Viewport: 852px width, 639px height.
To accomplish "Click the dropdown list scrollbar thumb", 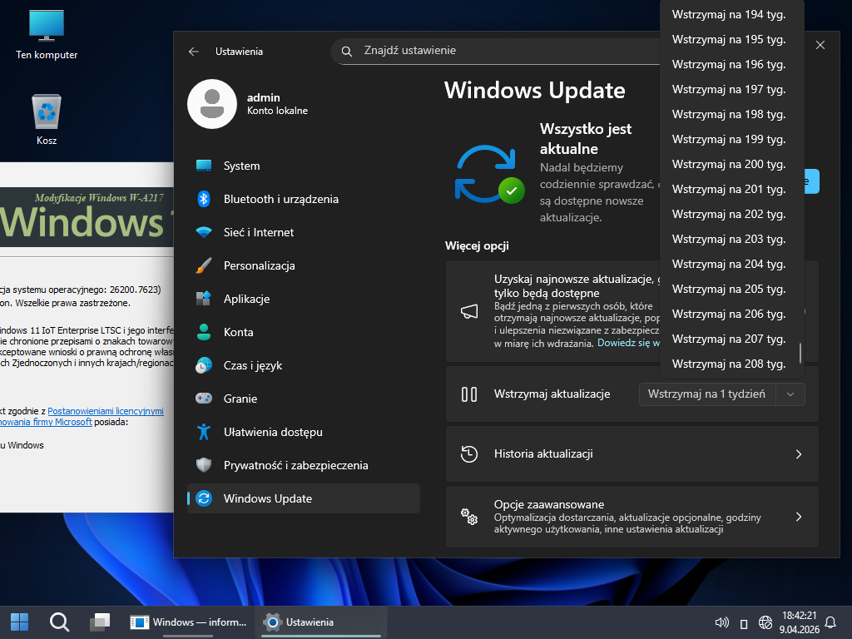I will 800,353.
